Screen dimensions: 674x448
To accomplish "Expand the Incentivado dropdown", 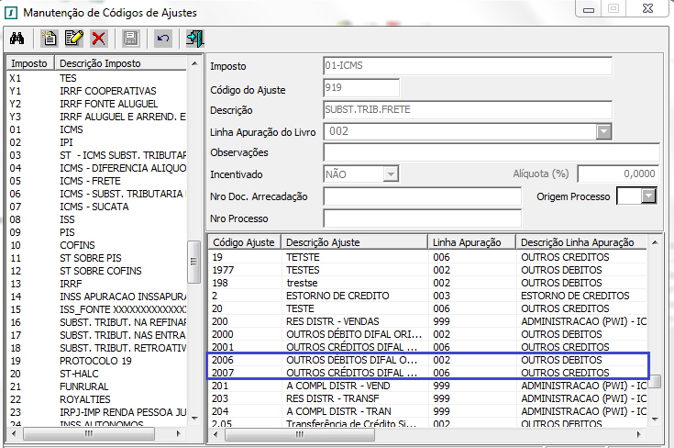I will [391, 174].
